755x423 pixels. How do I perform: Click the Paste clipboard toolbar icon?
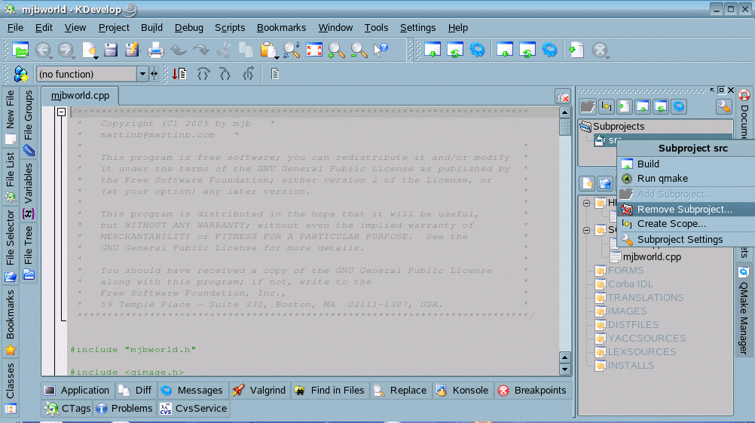[x=267, y=51]
